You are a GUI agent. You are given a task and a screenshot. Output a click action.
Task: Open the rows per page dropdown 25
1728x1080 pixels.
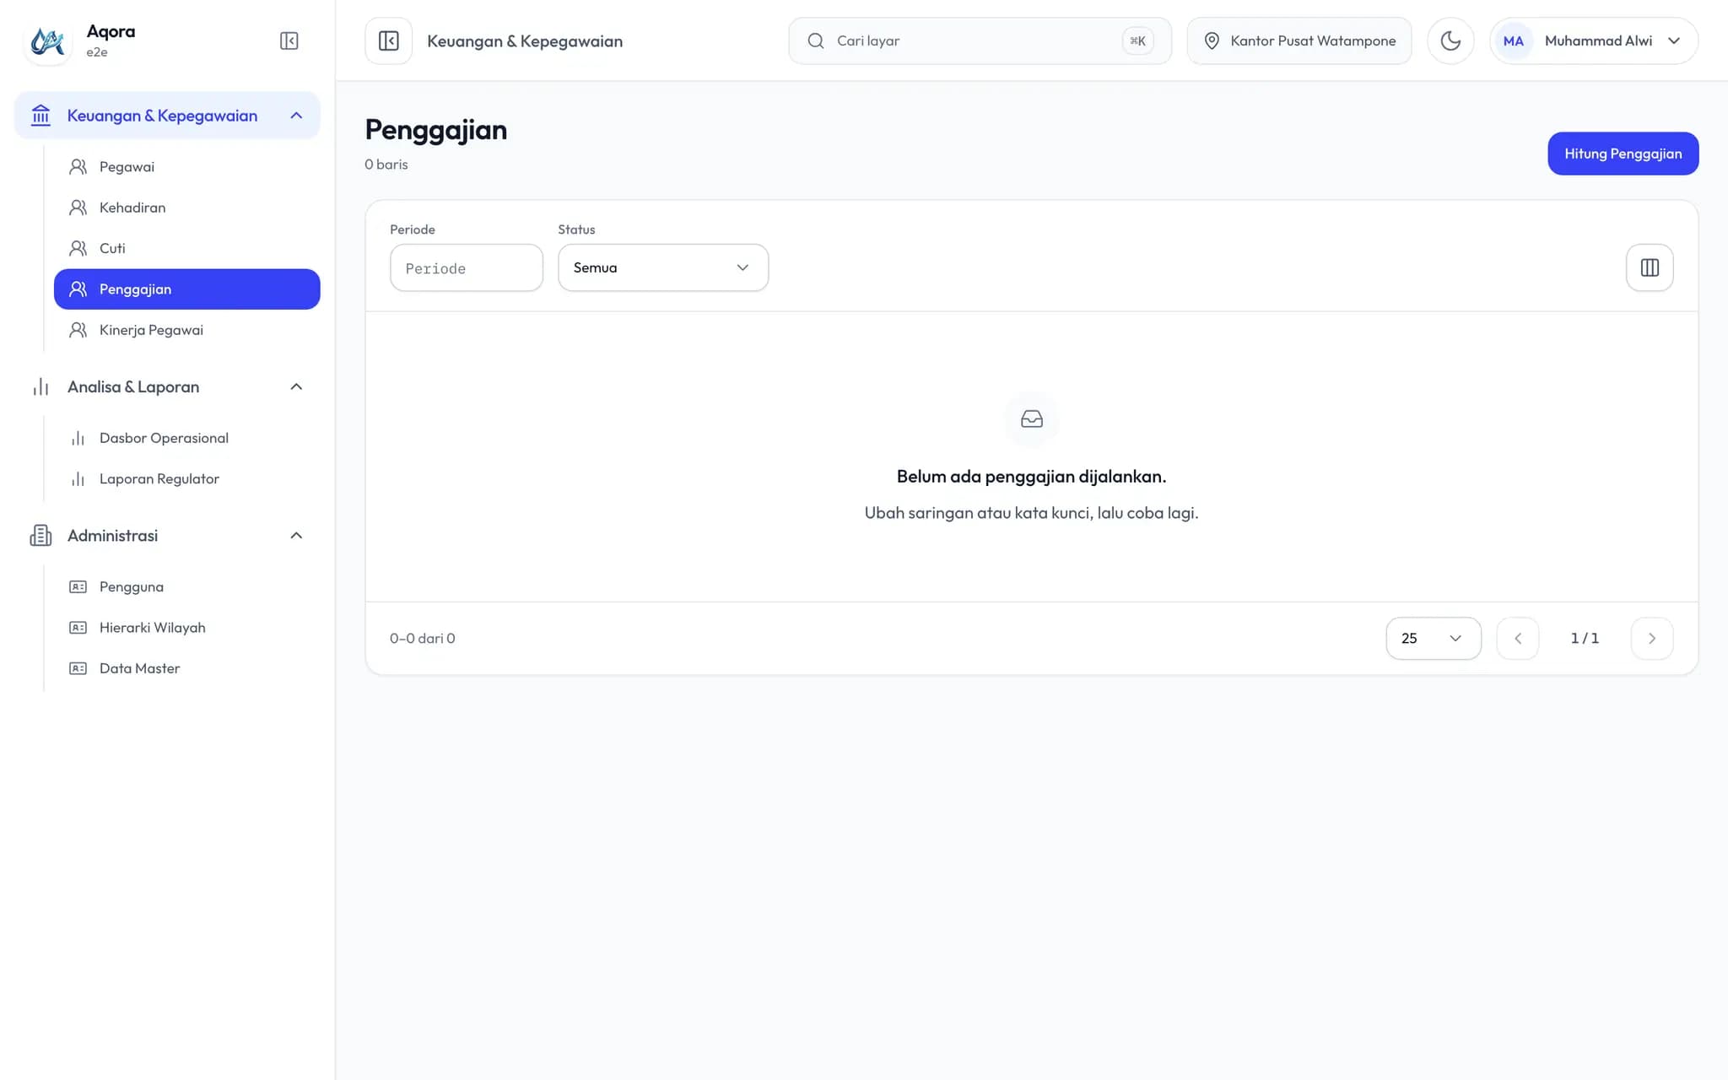1433,638
